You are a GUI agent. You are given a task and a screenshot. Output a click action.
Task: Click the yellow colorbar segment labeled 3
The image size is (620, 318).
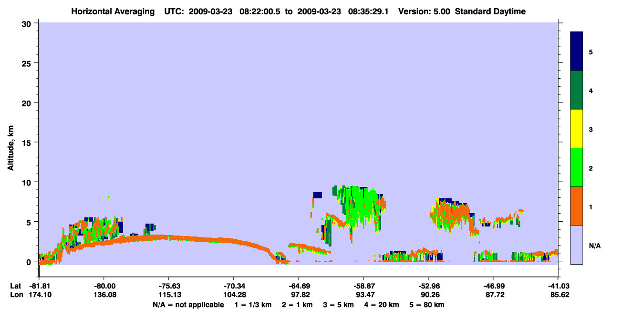pos(577,129)
